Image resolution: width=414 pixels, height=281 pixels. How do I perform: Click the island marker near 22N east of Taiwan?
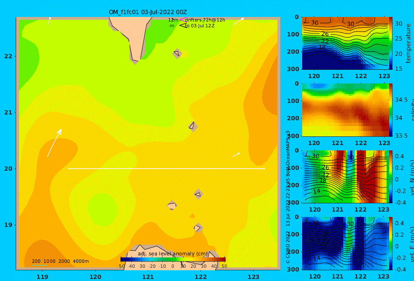pyautogui.click(x=177, y=53)
